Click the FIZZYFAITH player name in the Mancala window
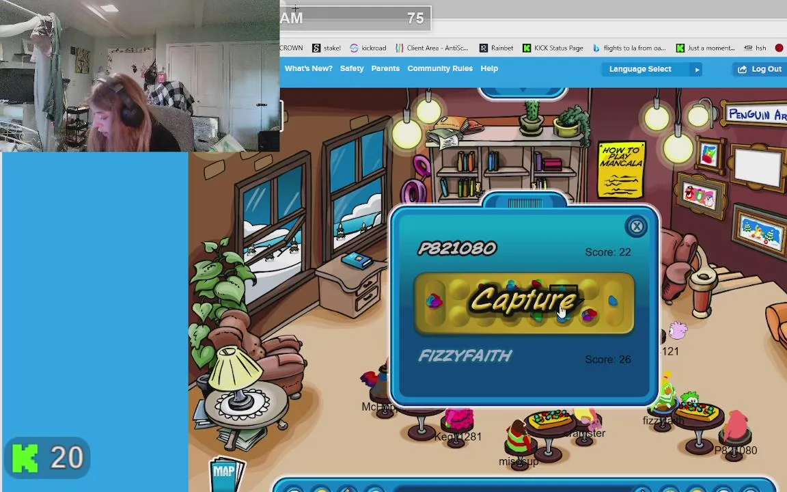Image resolution: width=787 pixels, height=492 pixels. click(x=465, y=356)
